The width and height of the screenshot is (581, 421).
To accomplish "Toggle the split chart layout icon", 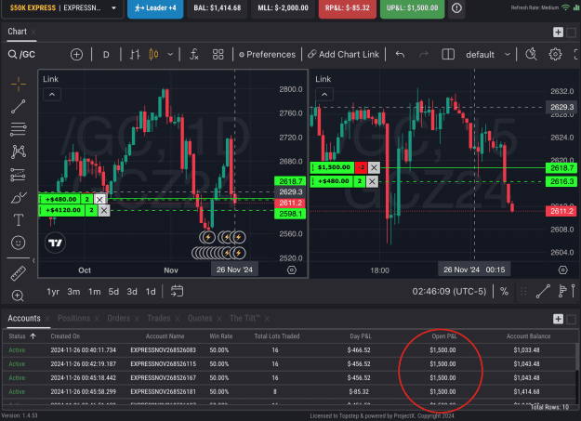I will tap(448, 55).
